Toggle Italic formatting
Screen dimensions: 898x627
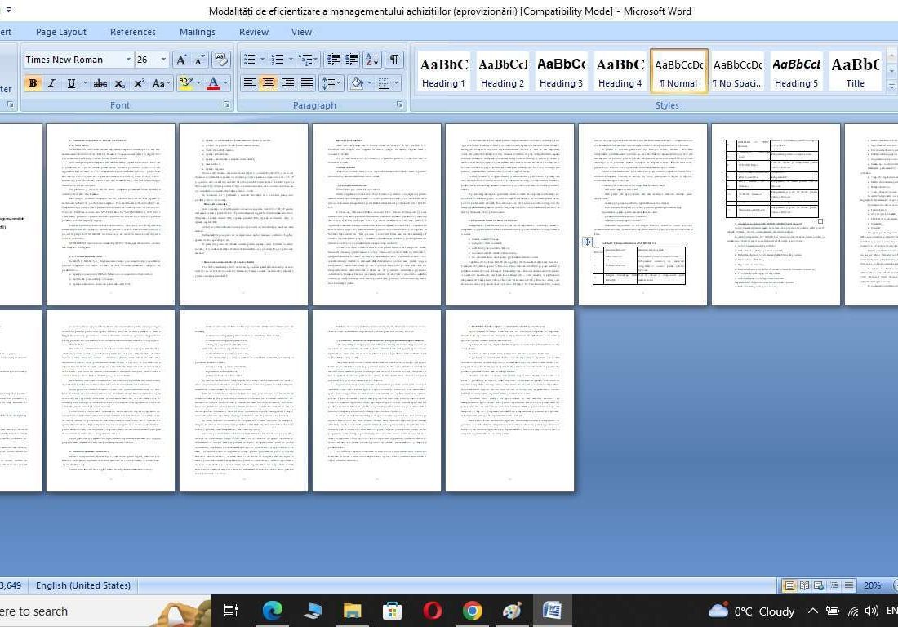pos(51,83)
